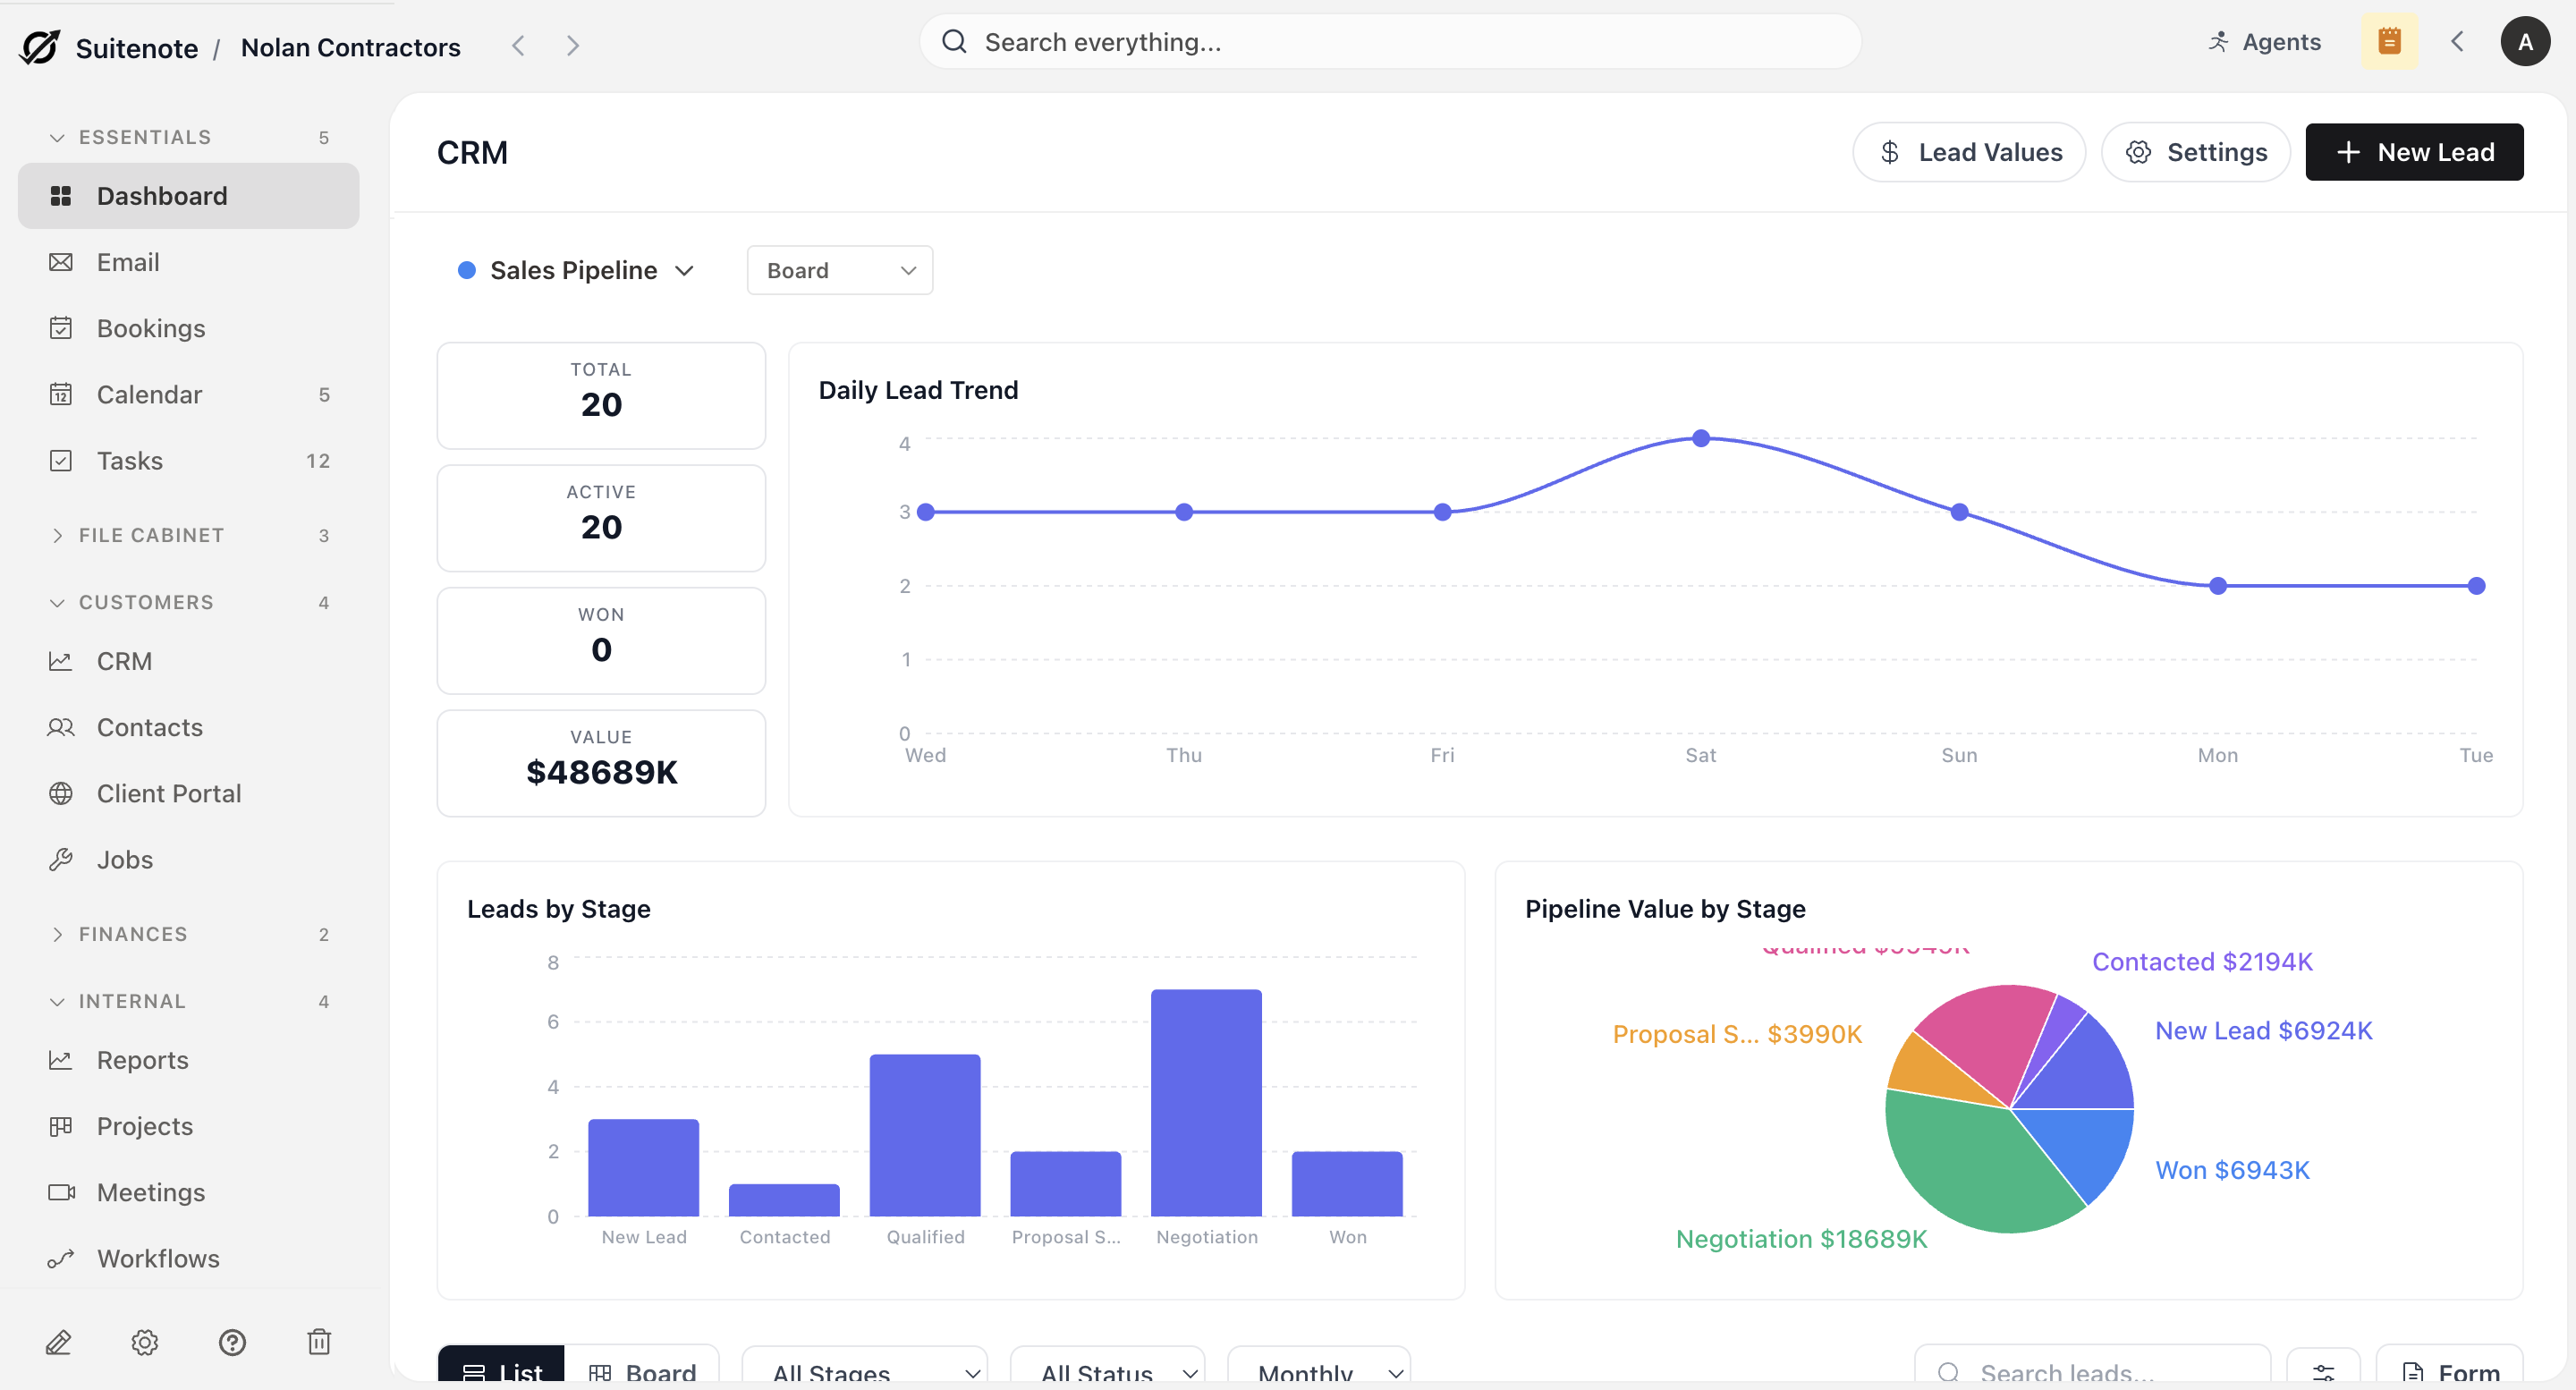Open Meetings via the camera icon
Viewport: 2576px width, 1390px height.
61,1192
